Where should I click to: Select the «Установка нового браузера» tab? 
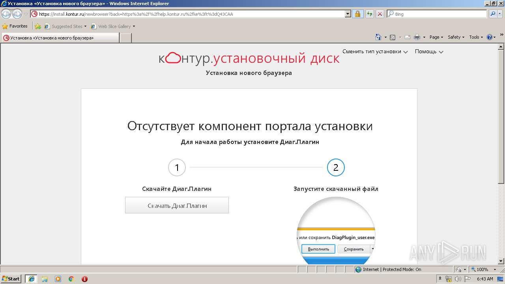coord(60,38)
